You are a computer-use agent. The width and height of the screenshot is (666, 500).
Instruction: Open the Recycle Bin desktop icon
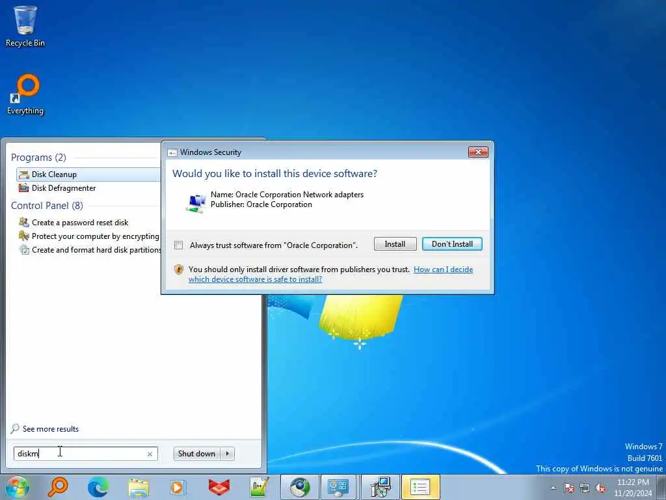pyautogui.click(x=25, y=26)
